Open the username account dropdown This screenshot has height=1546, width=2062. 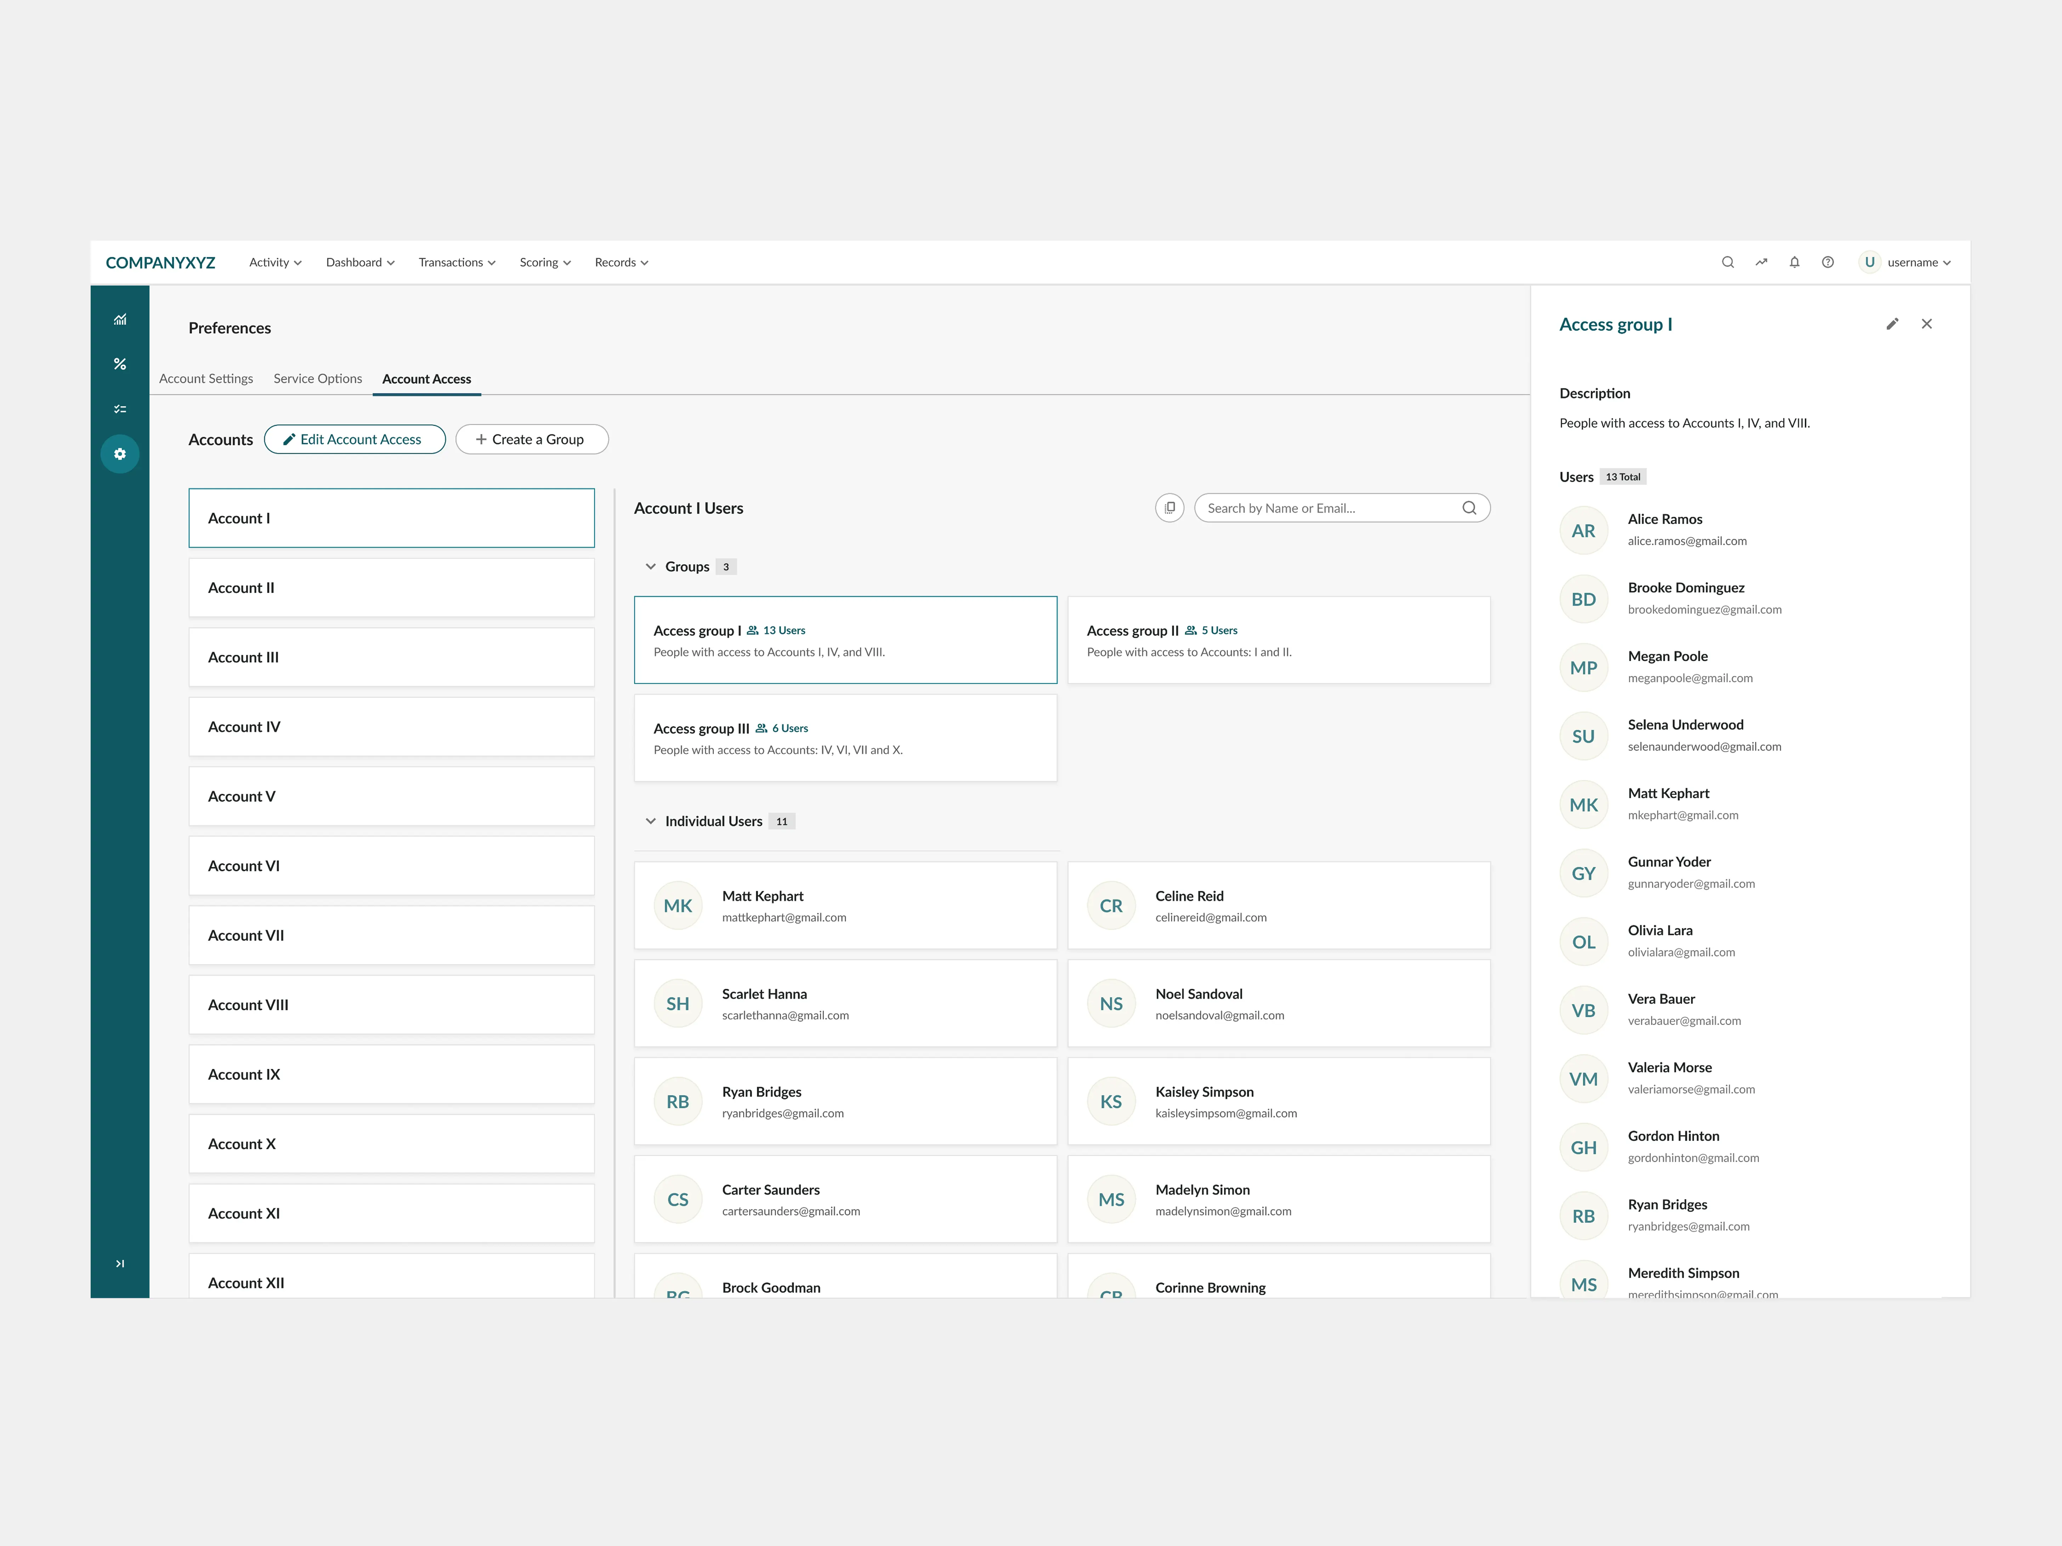tap(1919, 263)
